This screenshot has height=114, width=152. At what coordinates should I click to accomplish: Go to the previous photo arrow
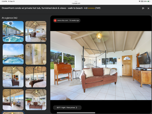point(56,61)
